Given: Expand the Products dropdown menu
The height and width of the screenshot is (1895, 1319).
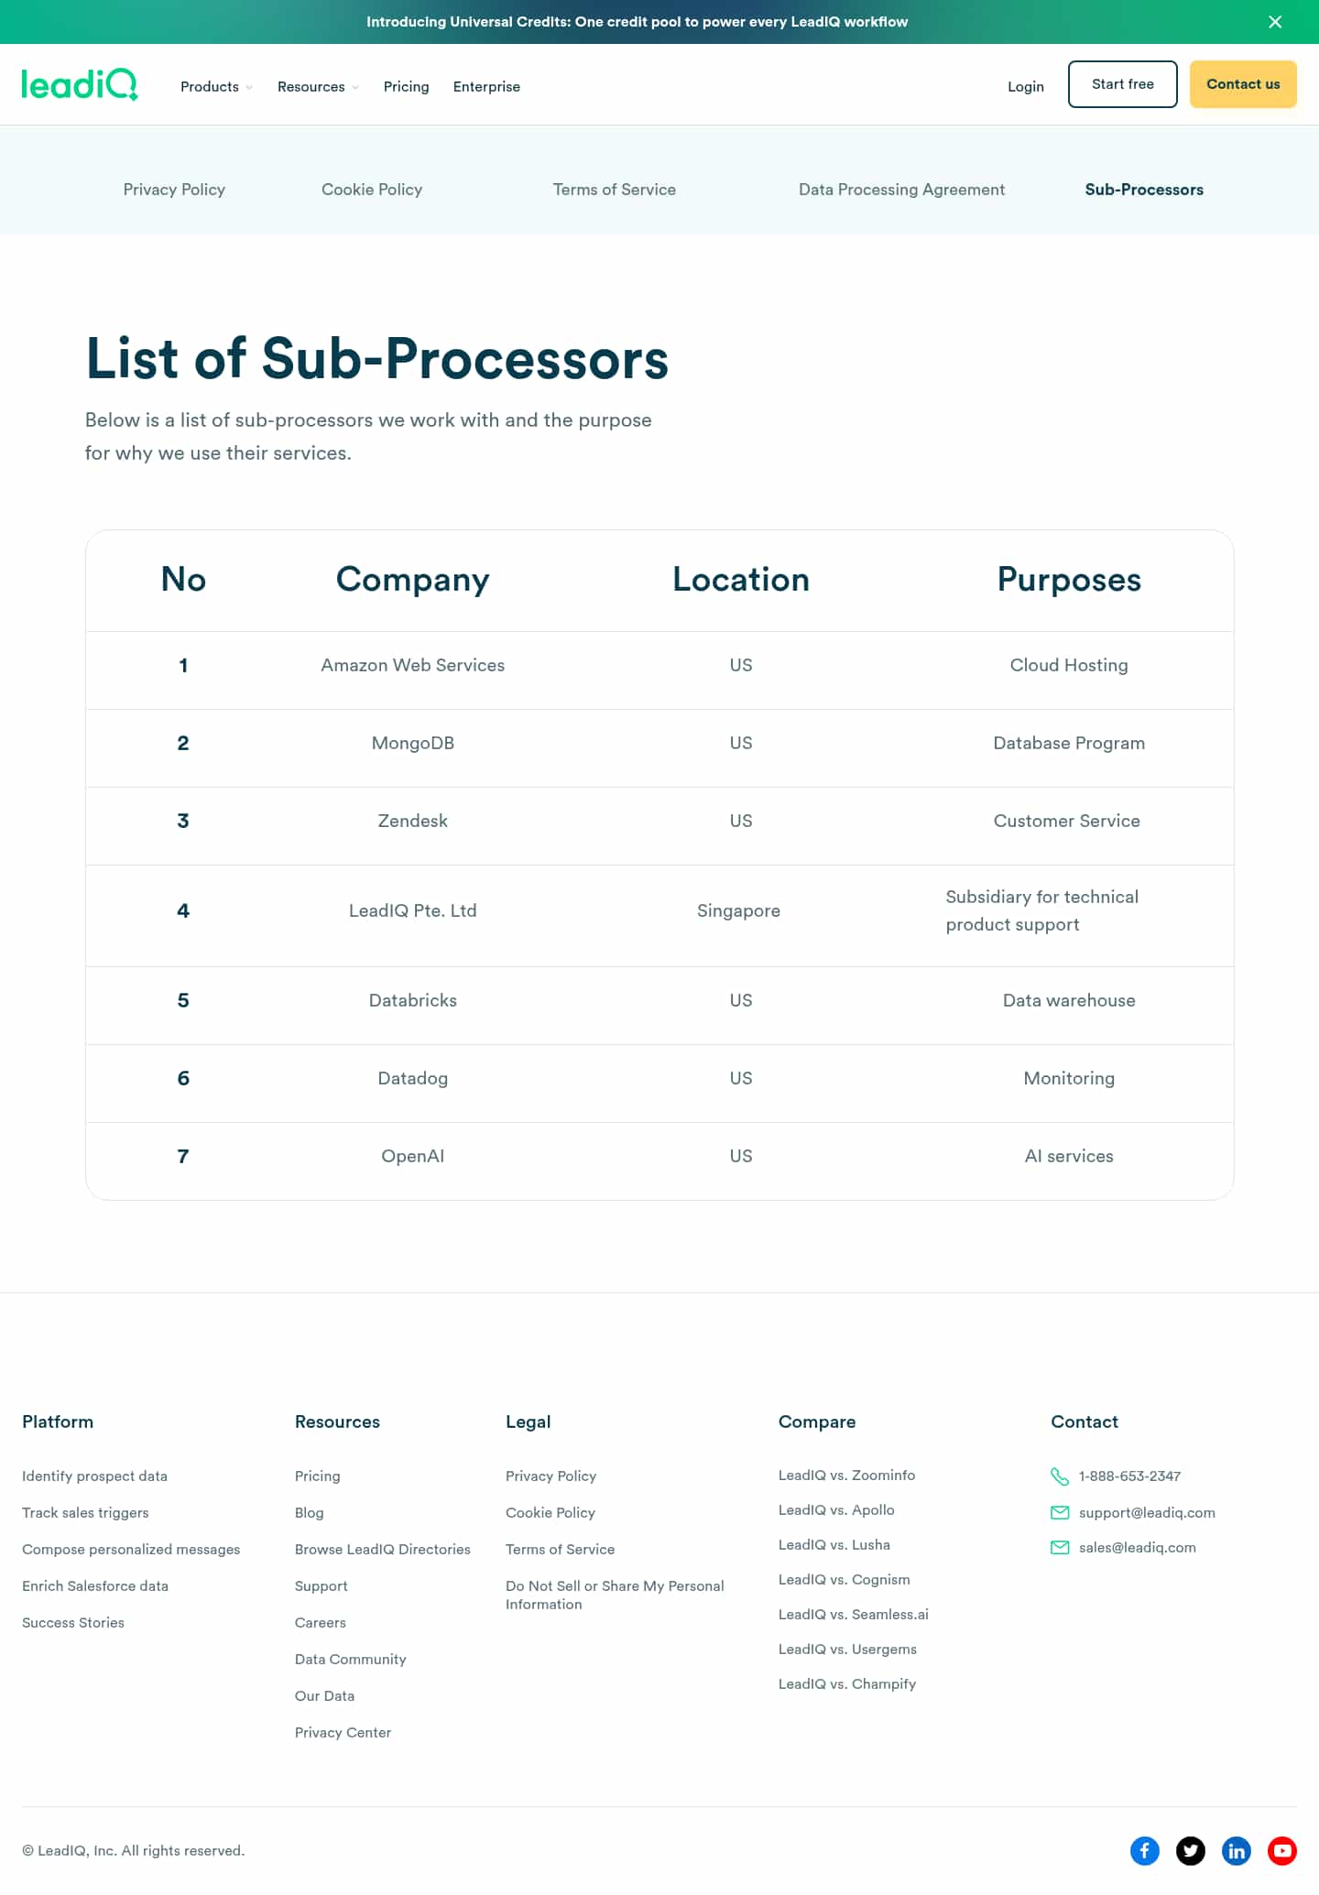Looking at the screenshot, I should (216, 87).
